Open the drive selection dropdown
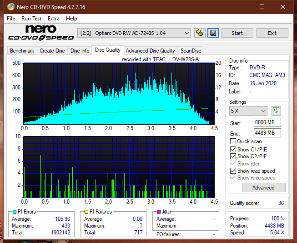297x243 pixels. coord(134,33)
